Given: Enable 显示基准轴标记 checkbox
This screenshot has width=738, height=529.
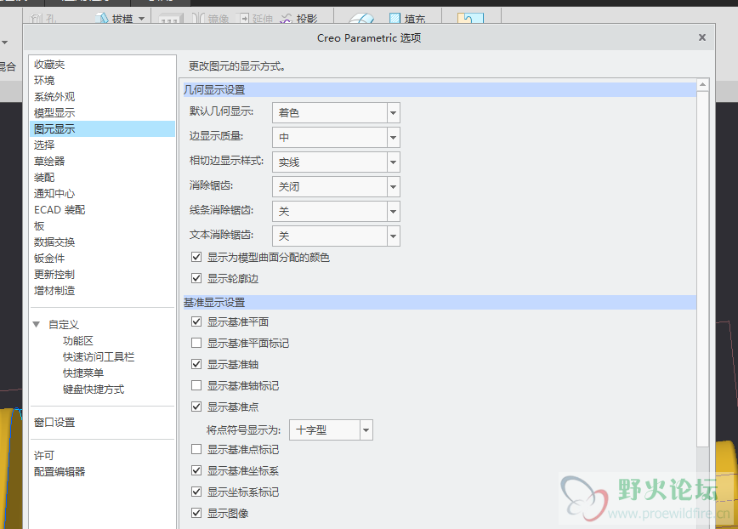Looking at the screenshot, I should pos(196,385).
